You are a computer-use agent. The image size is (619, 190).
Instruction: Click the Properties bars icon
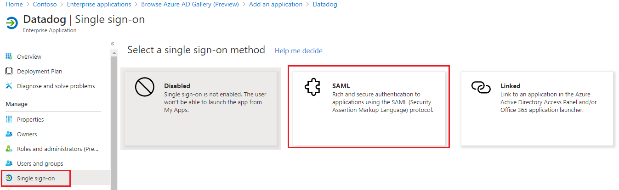tap(9, 119)
